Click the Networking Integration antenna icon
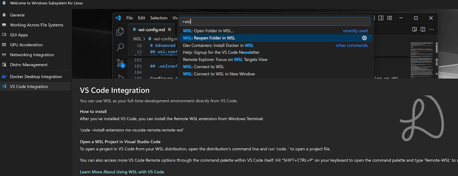 4,55
